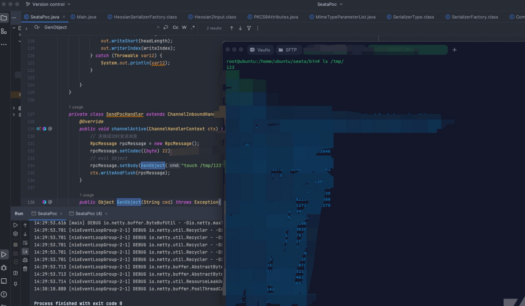The width and height of the screenshot is (525, 306).
Task: Switch to the SerializerFactory.class tab
Action: (x=472, y=17)
